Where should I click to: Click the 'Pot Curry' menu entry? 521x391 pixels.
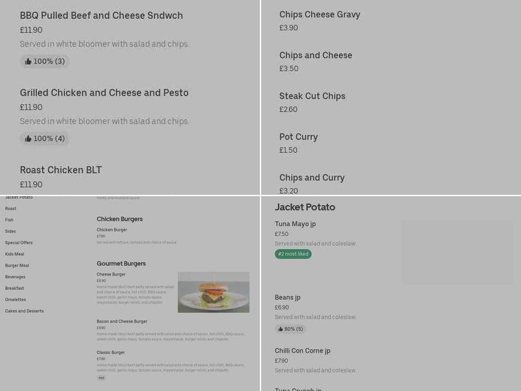point(298,137)
